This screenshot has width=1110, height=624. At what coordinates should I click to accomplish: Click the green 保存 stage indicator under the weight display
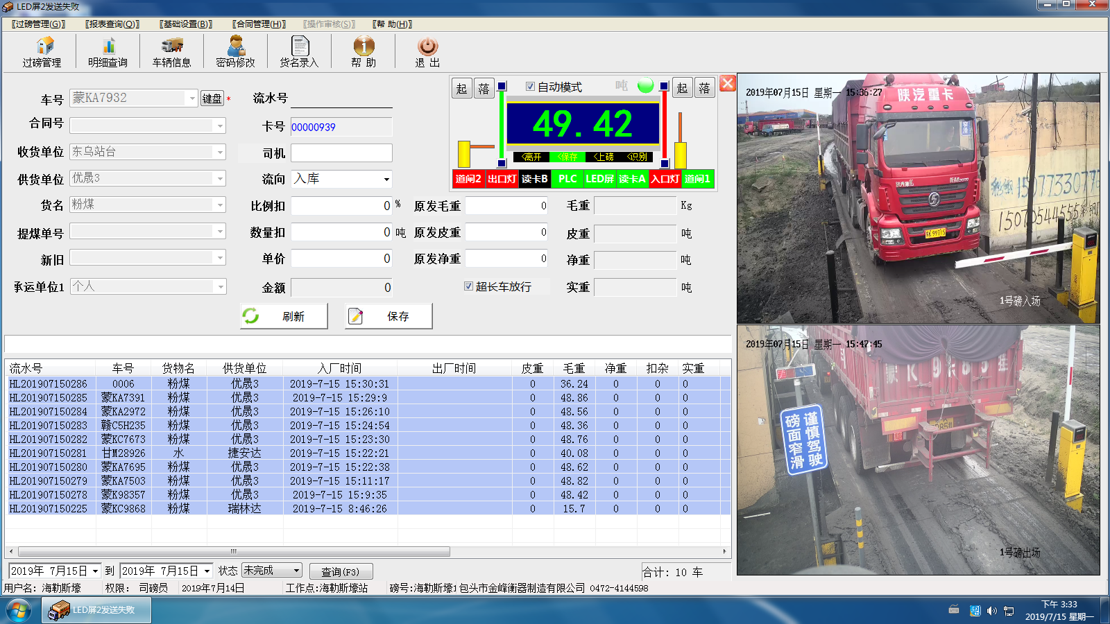pos(567,157)
